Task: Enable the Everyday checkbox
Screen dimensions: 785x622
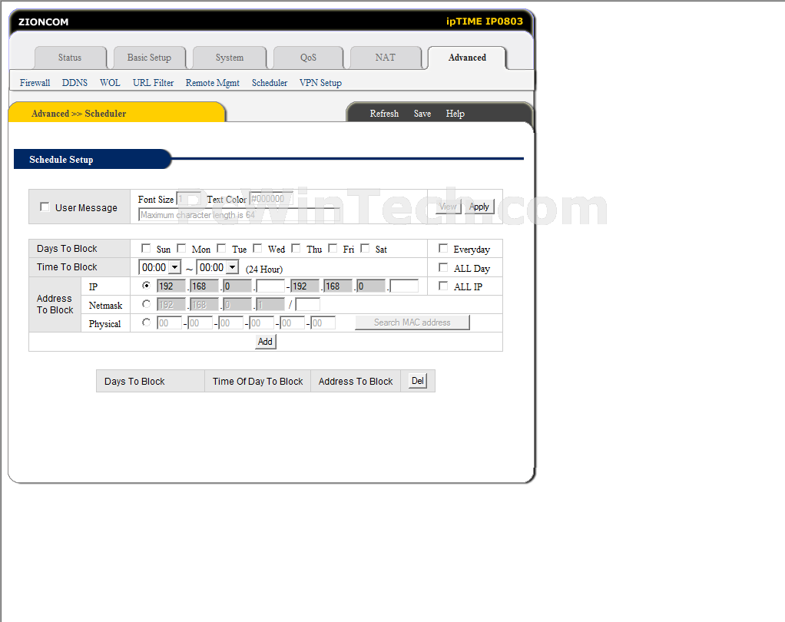Action: tap(443, 248)
